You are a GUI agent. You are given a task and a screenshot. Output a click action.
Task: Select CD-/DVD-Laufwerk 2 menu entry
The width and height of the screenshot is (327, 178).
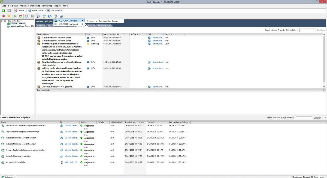[69, 24]
